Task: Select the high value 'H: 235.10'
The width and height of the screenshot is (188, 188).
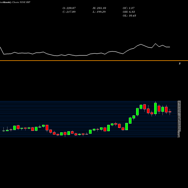Action: 99,8
